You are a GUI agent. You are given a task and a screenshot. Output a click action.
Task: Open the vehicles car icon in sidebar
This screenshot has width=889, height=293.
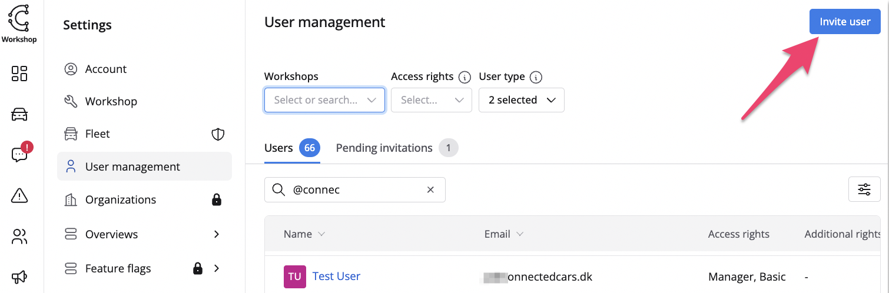(x=19, y=114)
